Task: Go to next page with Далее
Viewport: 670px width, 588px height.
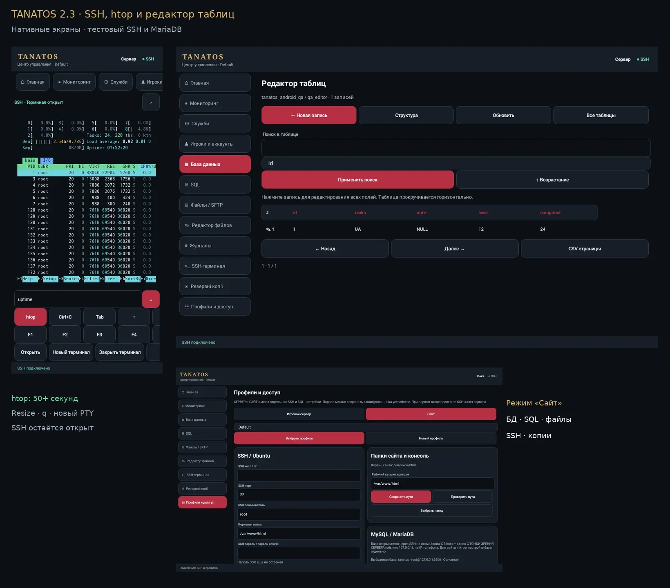Action: pyautogui.click(x=455, y=249)
